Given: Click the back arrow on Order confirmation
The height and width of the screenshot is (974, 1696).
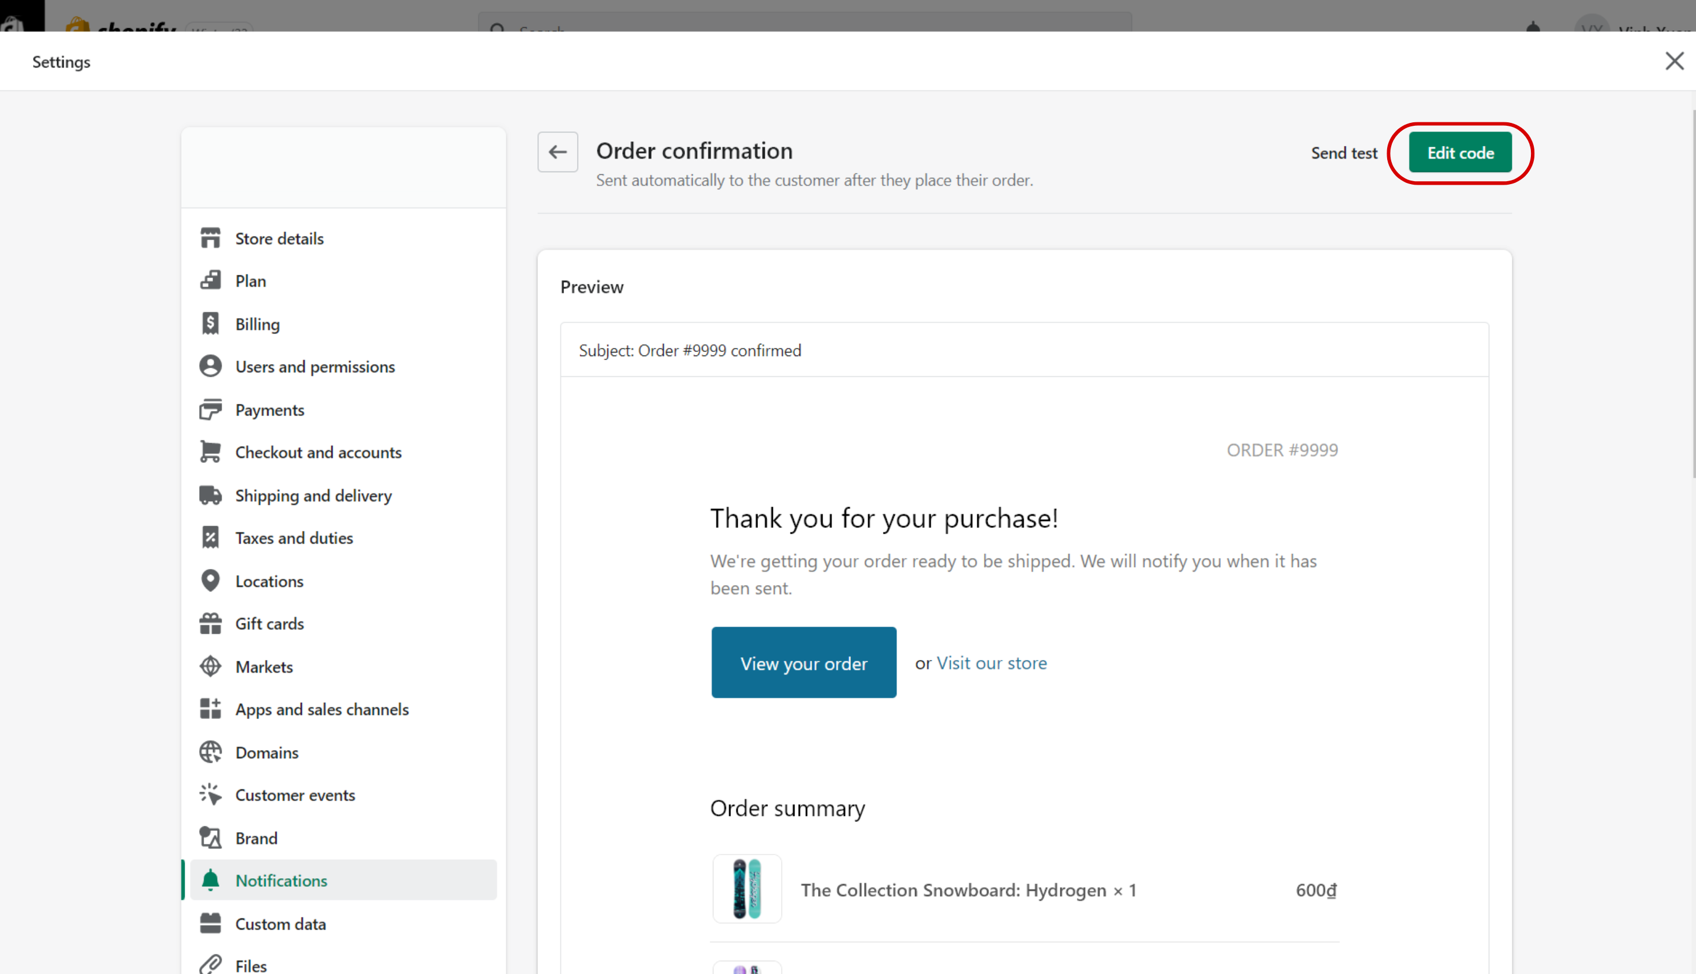Looking at the screenshot, I should point(558,152).
